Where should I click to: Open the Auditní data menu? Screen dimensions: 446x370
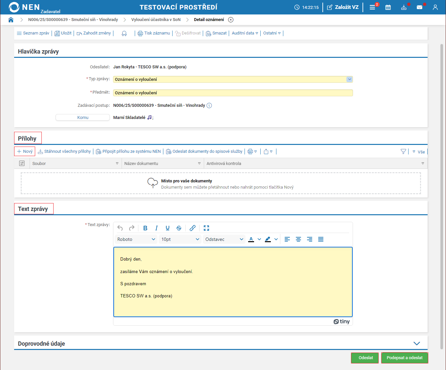point(245,33)
